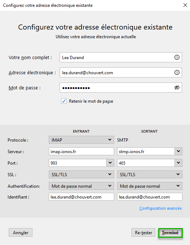Focus the outgoing Identifiant username field

pyautogui.click(x=150, y=197)
